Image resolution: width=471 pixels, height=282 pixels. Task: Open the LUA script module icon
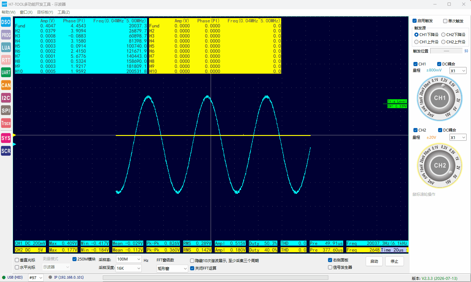[6, 47]
